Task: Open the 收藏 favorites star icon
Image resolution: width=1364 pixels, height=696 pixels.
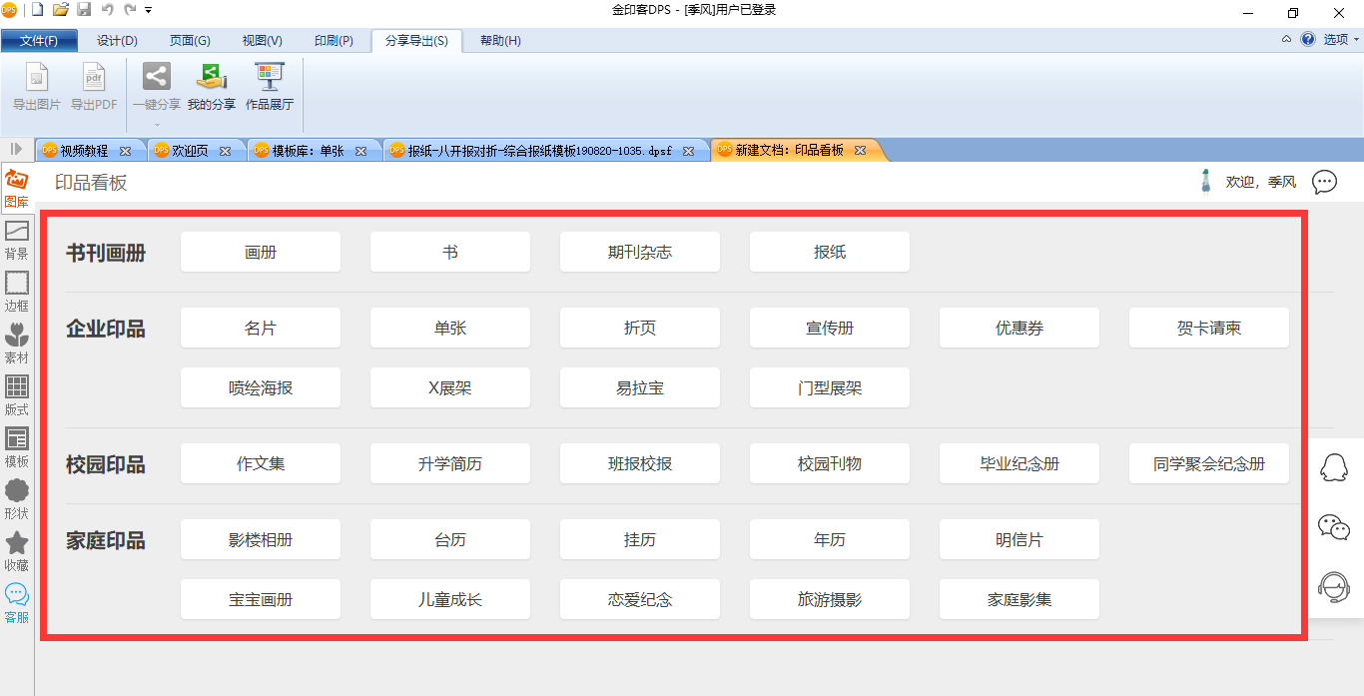Action: coord(17,549)
